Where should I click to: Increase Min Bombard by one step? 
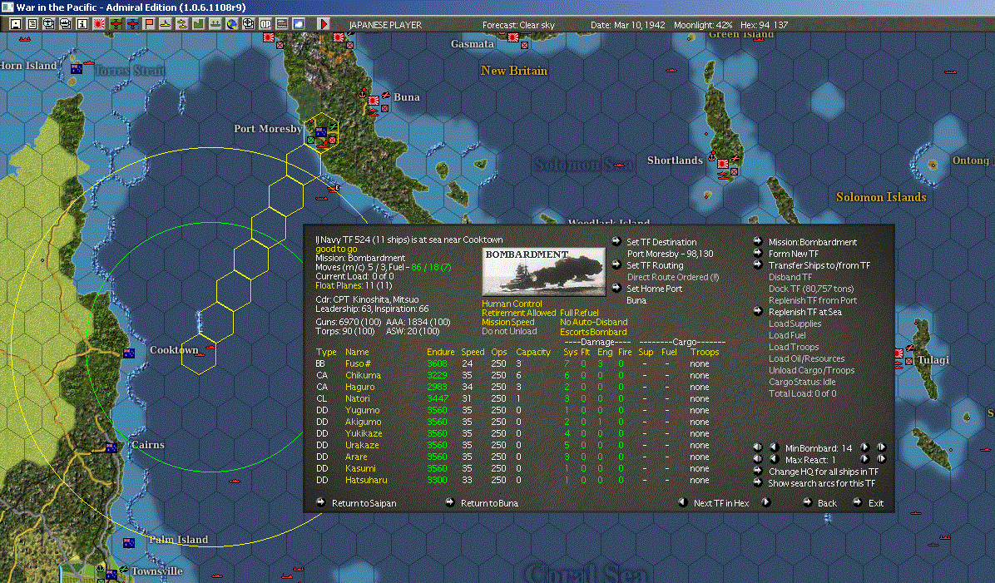pyautogui.click(x=864, y=447)
